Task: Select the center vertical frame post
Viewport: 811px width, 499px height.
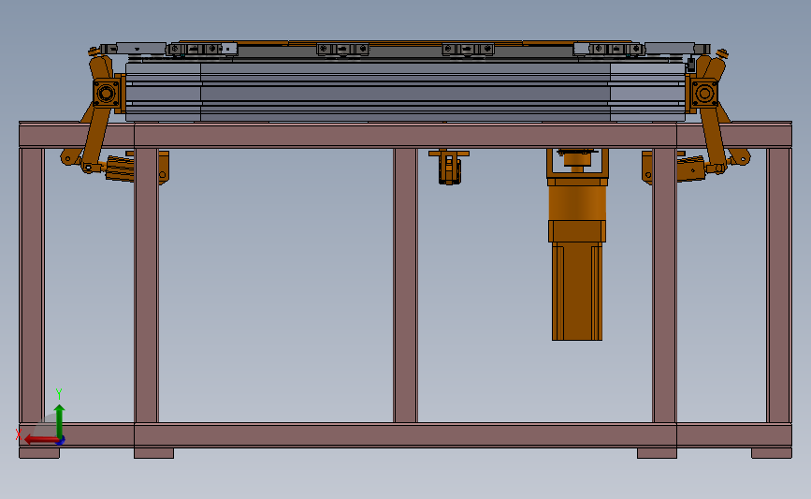Action: click(x=405, y=286)
